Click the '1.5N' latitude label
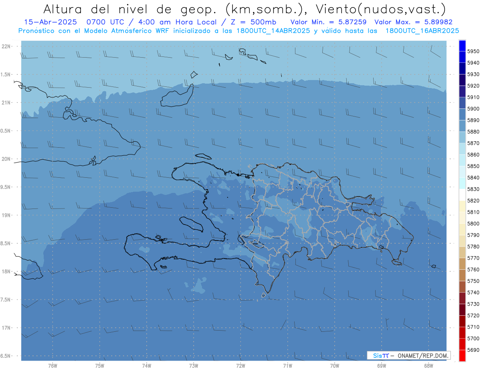The image size is (481, 371). 6,74
